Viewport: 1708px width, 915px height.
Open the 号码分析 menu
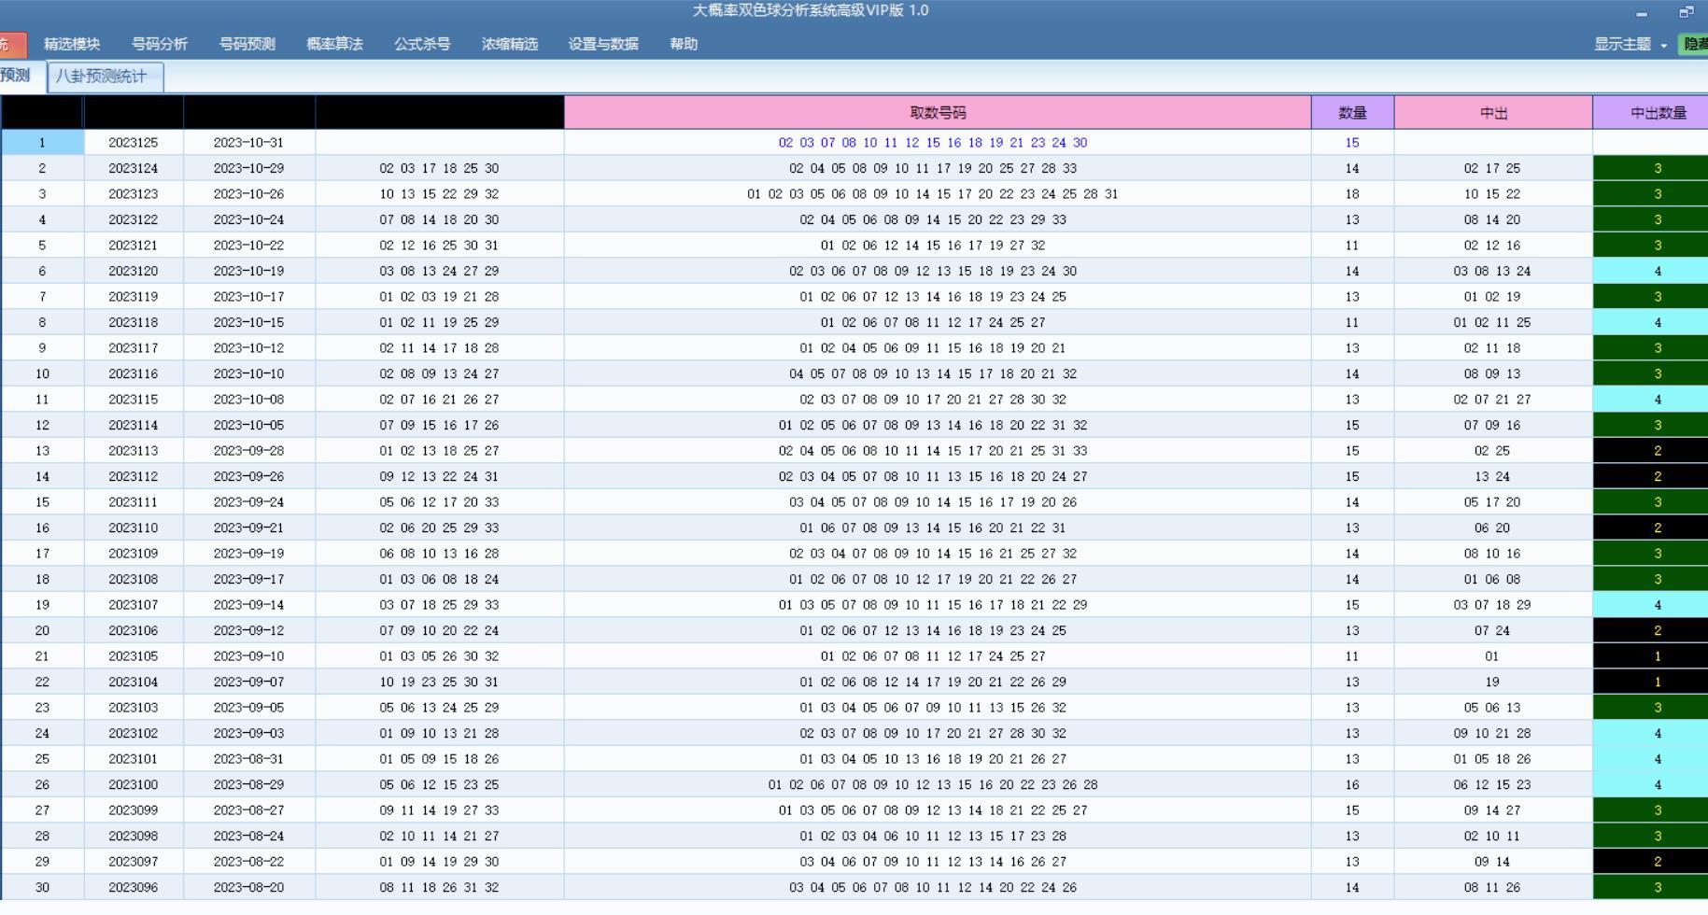pos(160,44)
